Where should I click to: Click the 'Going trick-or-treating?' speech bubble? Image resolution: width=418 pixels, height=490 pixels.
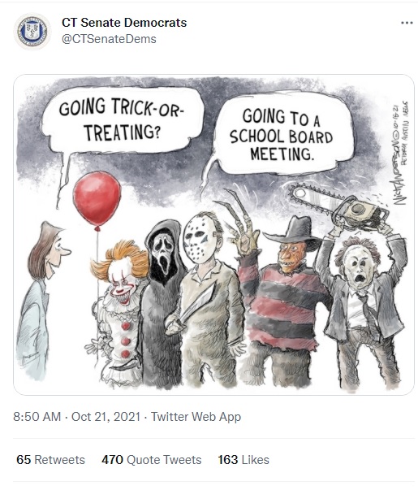[122, 120]
